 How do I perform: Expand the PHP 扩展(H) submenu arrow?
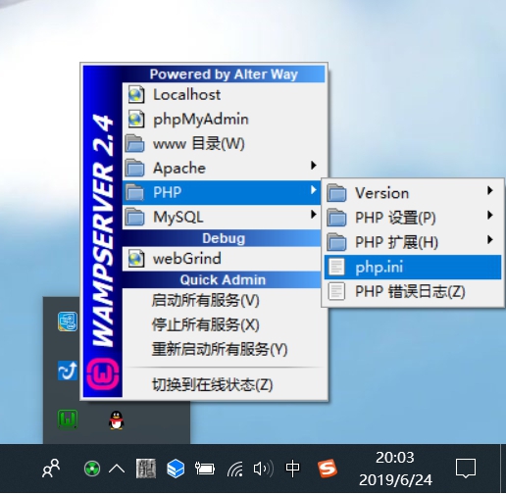coord(489,239)
